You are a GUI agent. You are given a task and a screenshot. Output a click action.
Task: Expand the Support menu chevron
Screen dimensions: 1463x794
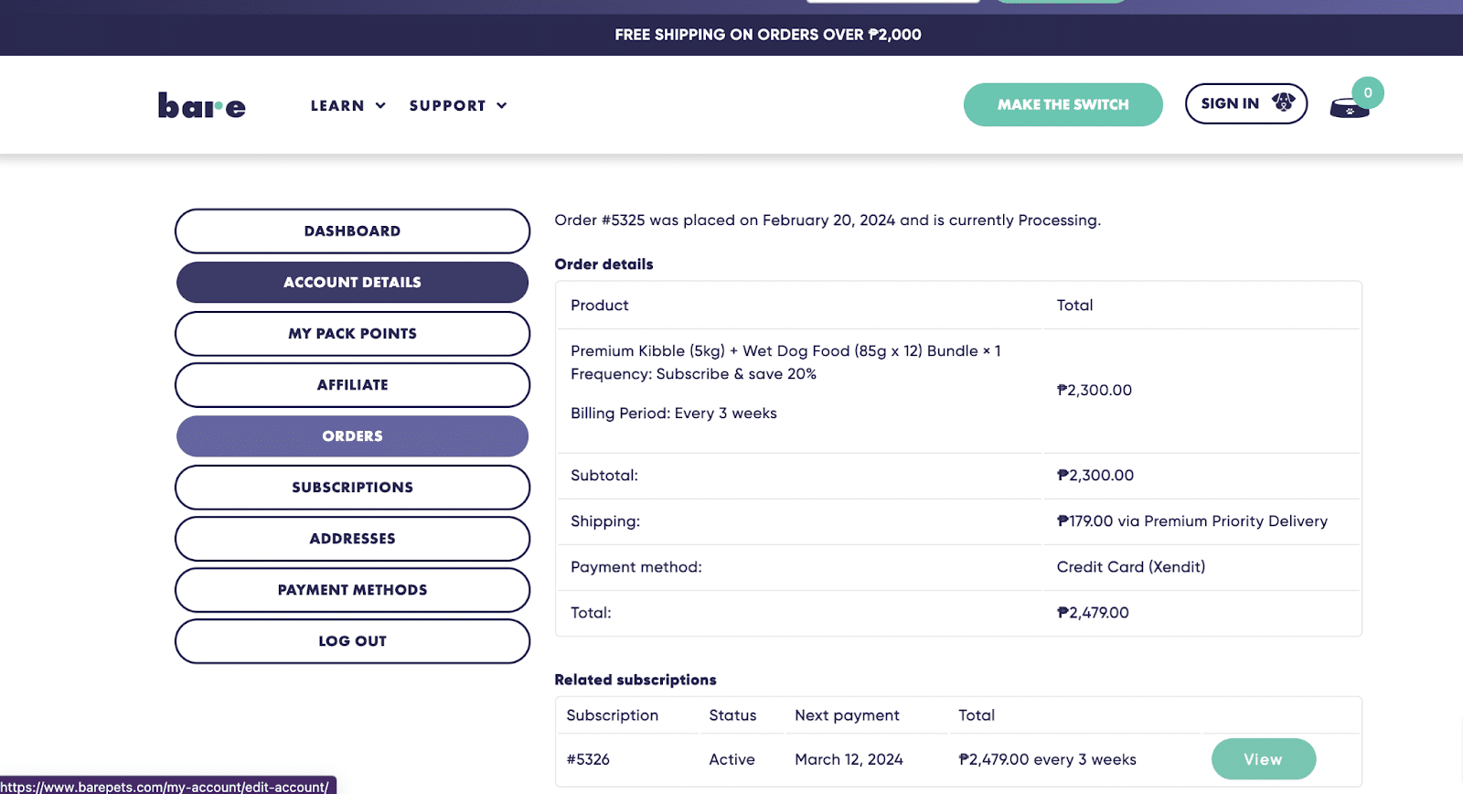[x=502, y=106]
